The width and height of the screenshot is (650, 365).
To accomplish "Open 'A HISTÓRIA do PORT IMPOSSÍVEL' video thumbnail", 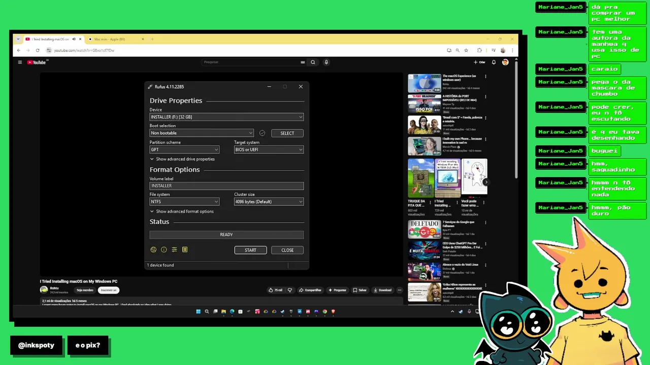I will [x=425, y=104].
